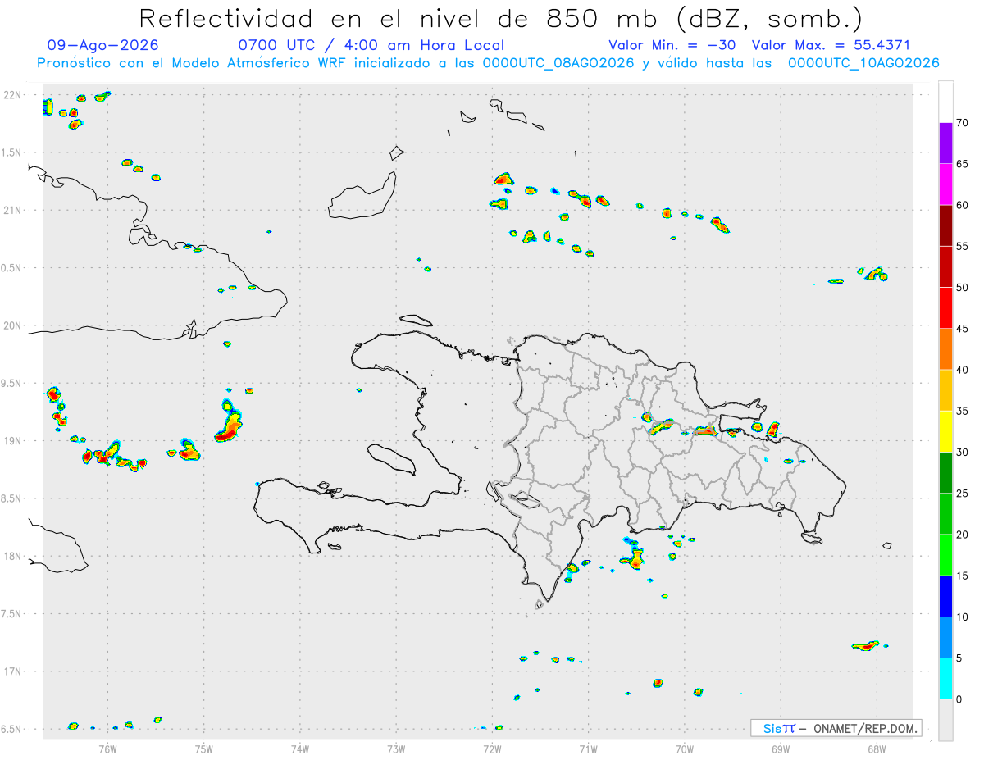Select the 'Valor Max. = 55.4371' text
Screen dimensions: 984x760
click(831, 45)
